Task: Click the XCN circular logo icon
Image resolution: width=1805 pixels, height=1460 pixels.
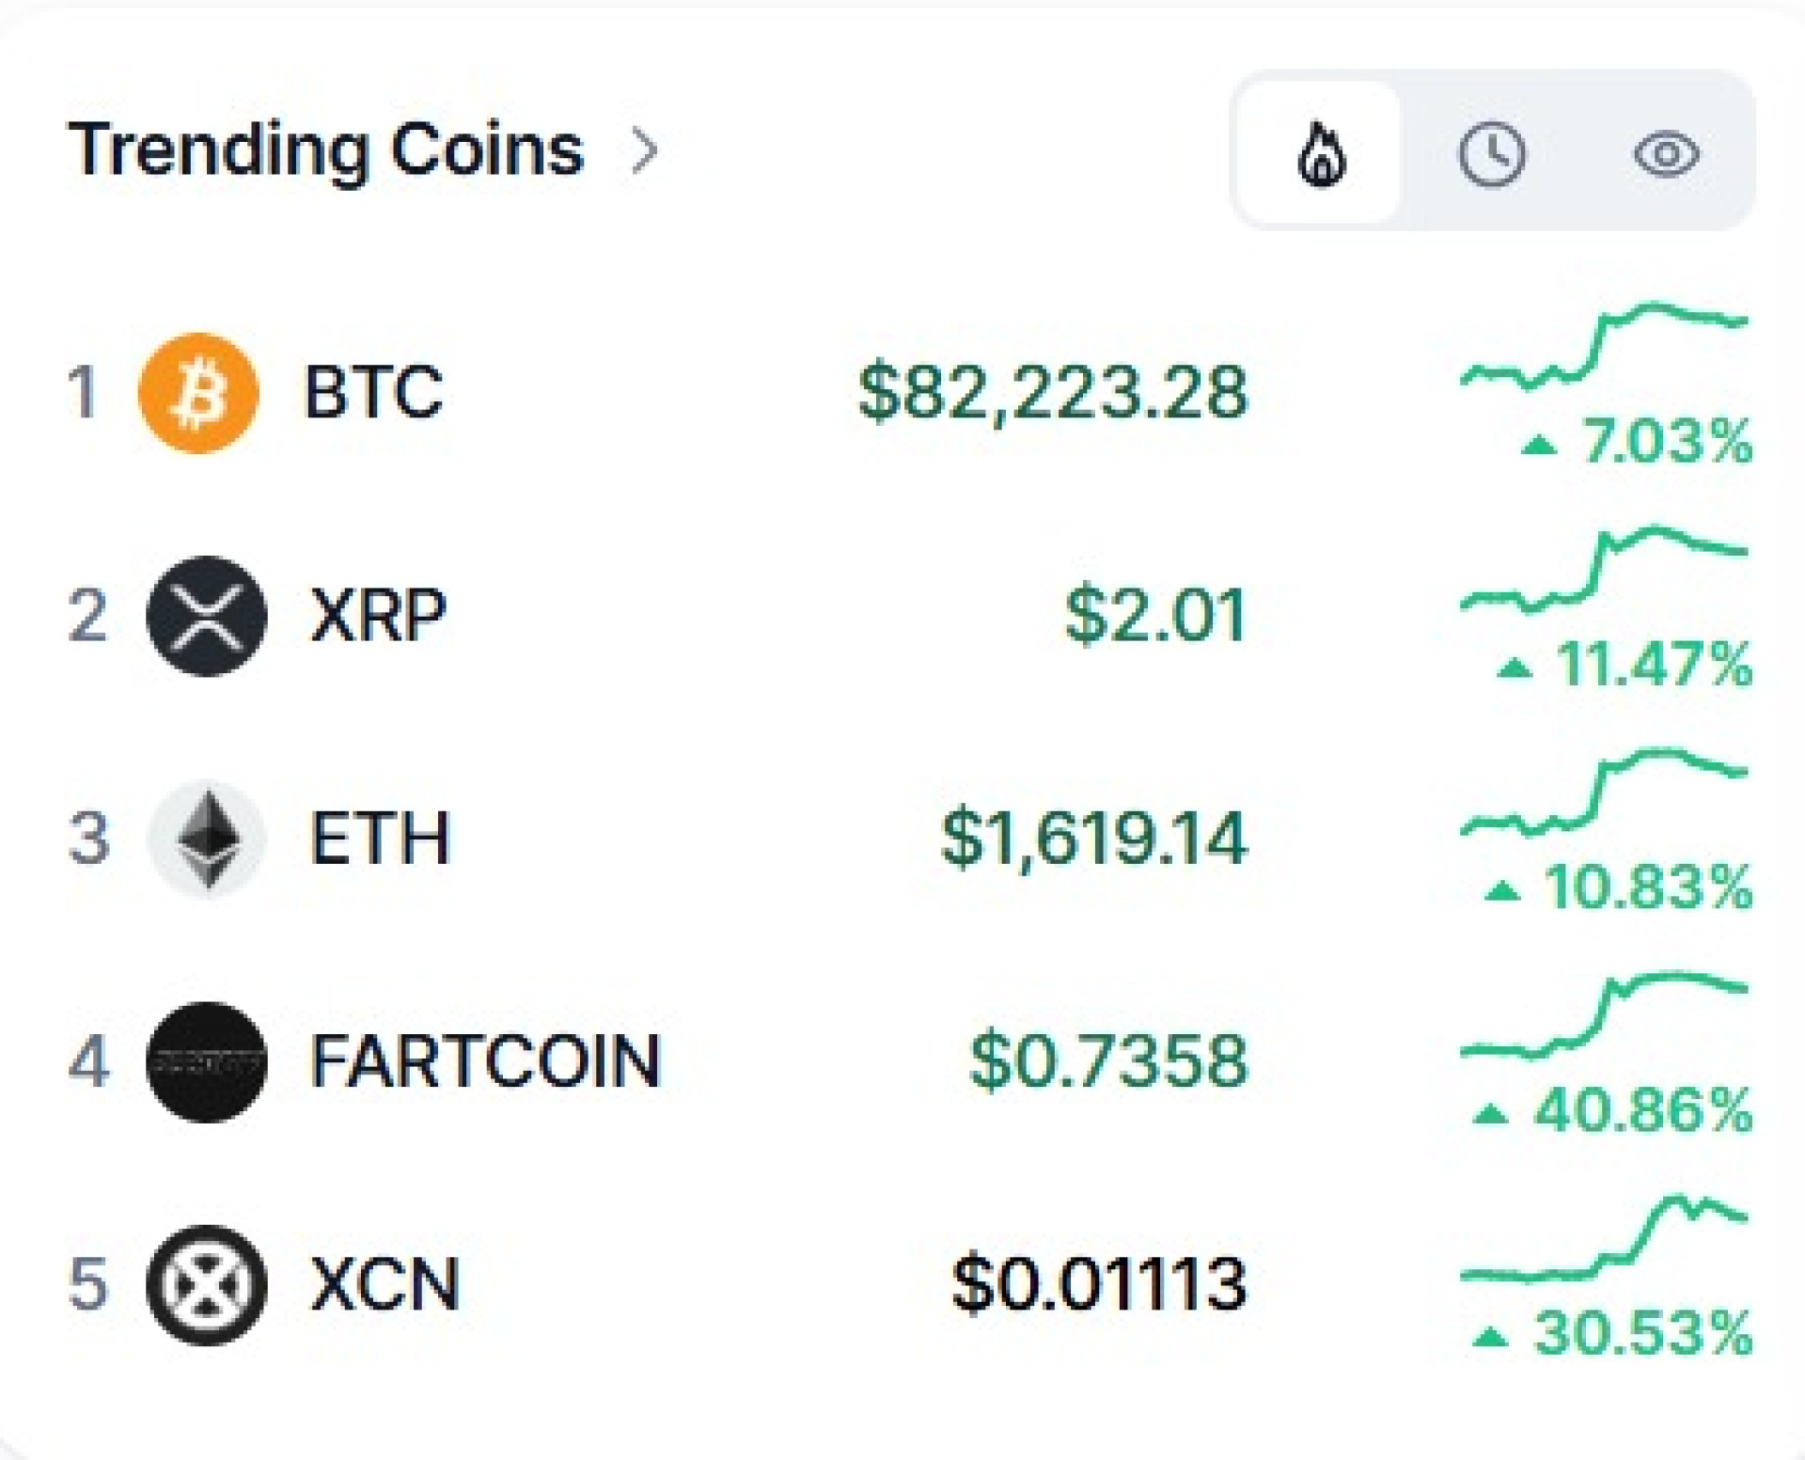Action: click(207, 1285)
